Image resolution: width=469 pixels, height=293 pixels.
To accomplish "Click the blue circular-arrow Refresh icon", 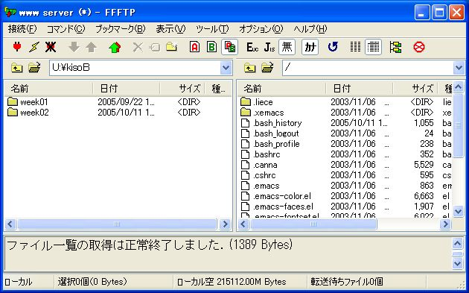I will click(x=333, y=47).
